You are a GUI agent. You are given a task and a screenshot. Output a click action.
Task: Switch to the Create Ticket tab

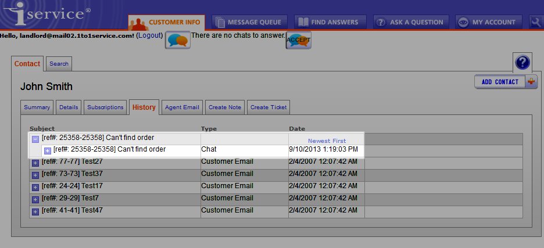point(268,107)
